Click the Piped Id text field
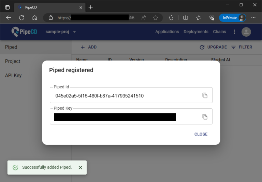Screen dimensions: 262x182 126,96
